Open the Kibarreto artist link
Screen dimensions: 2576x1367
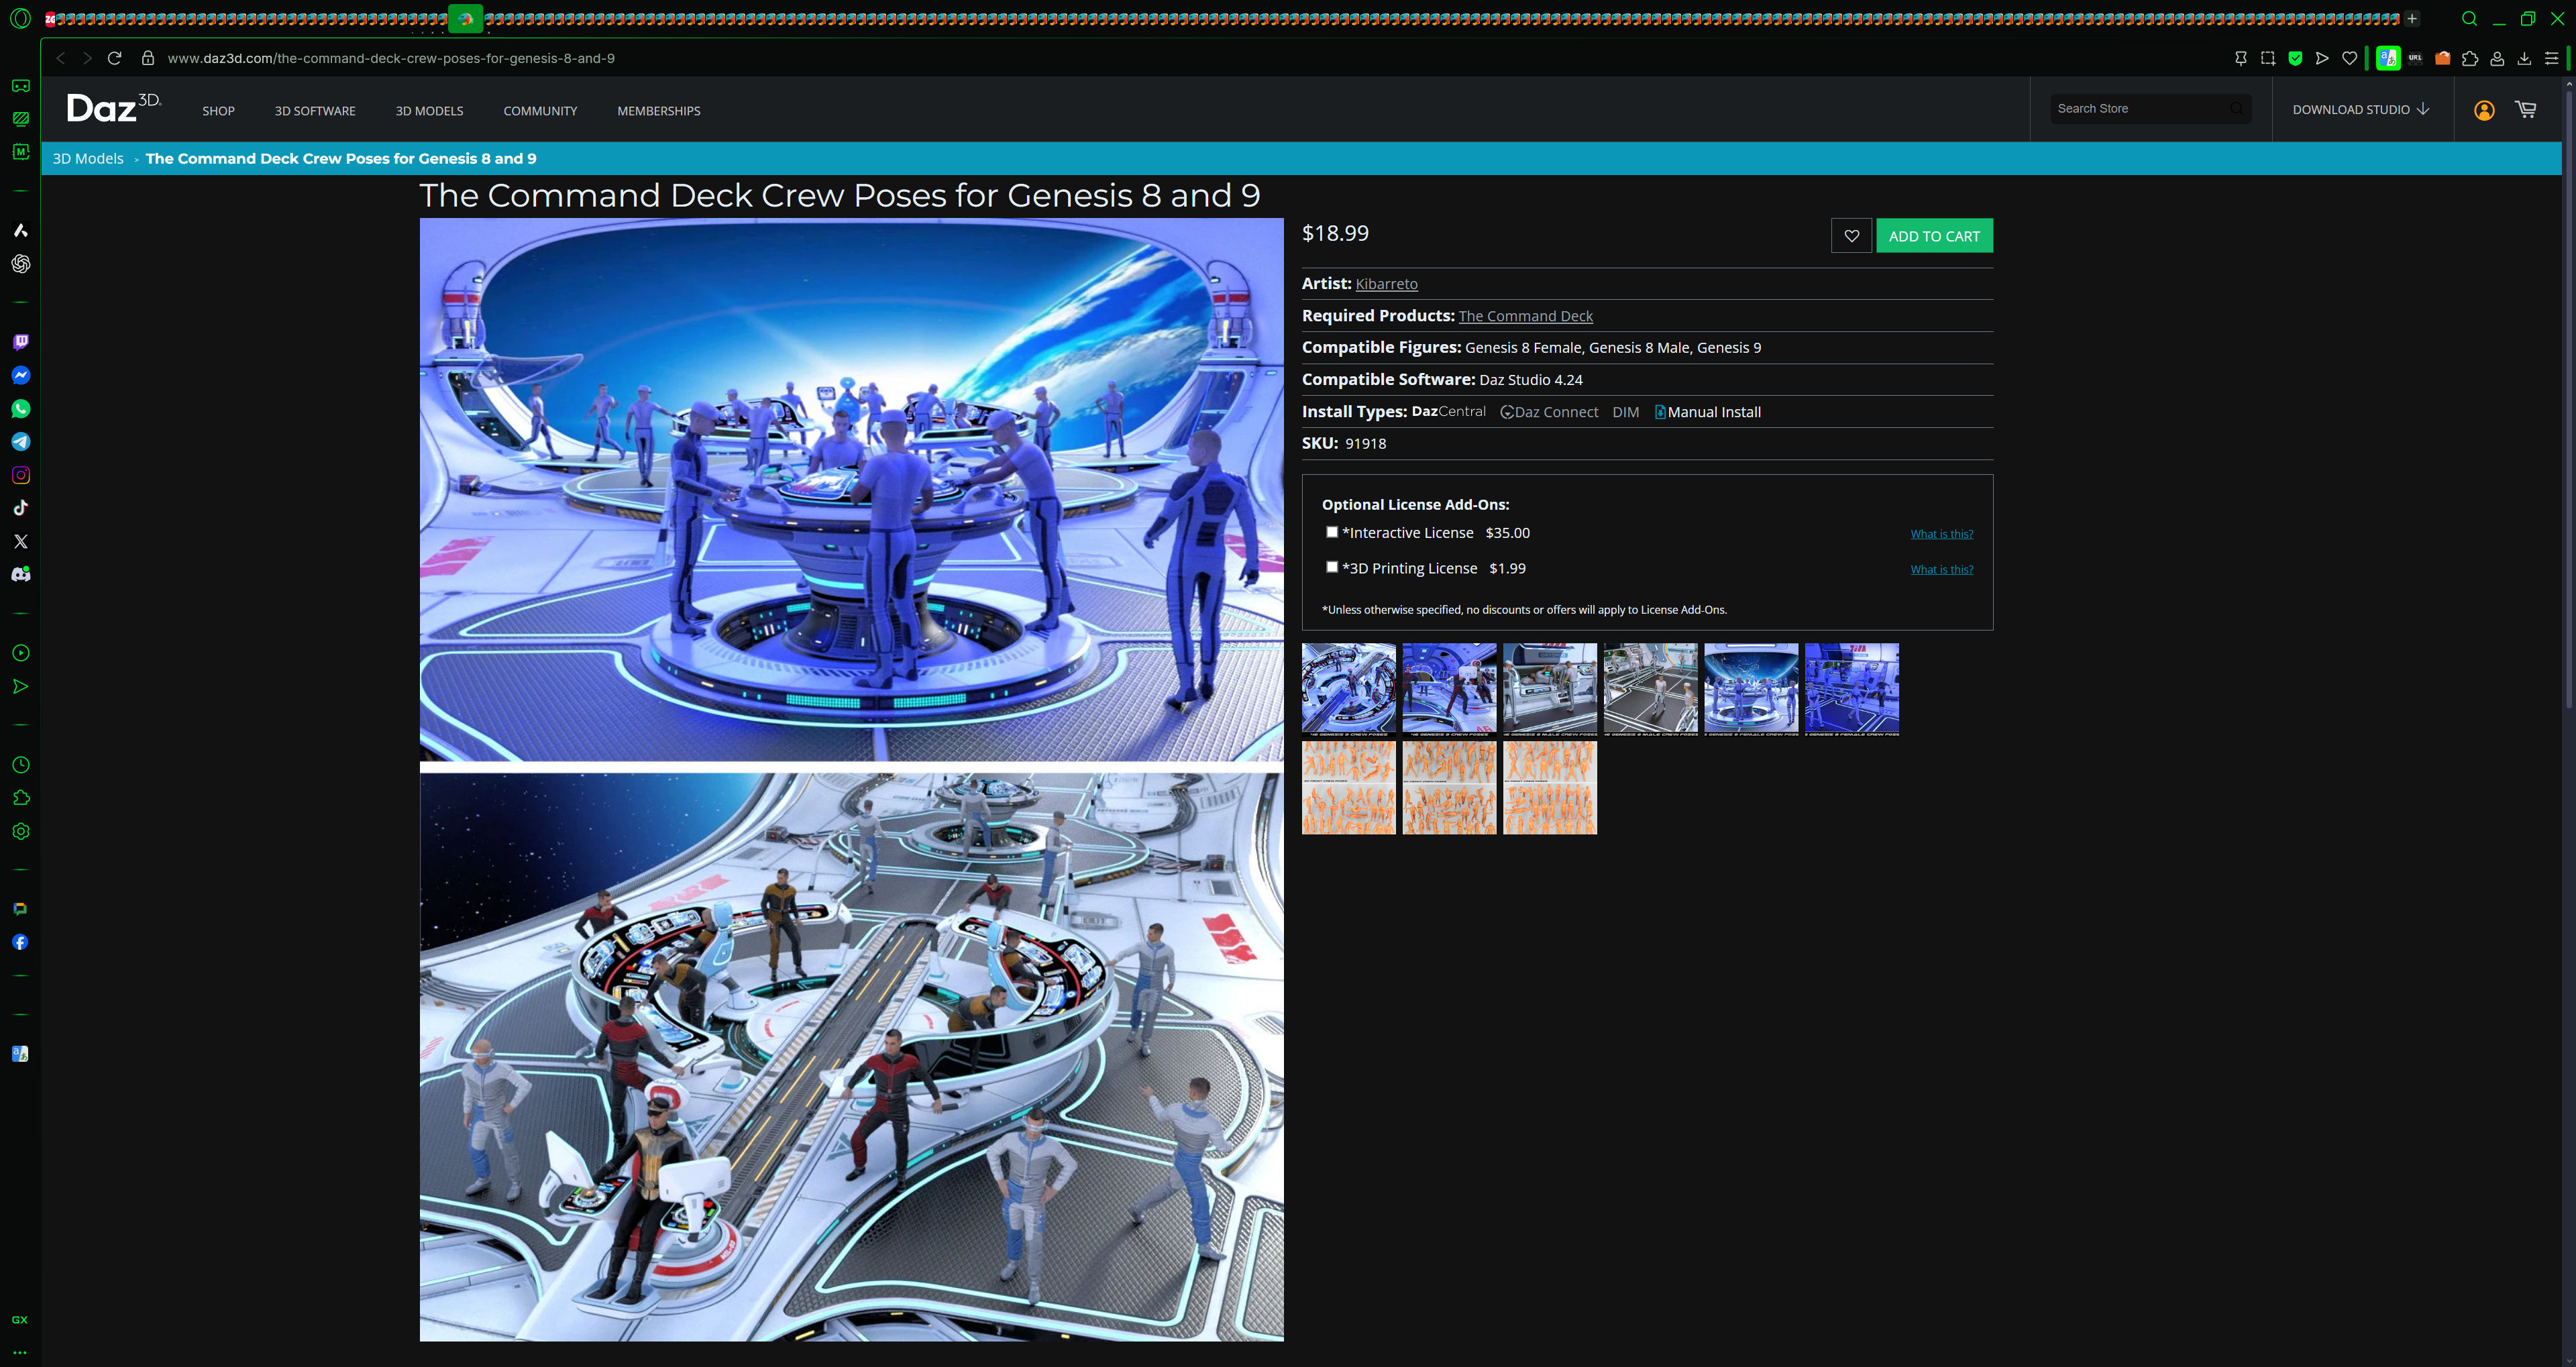tap(1386, 284)
